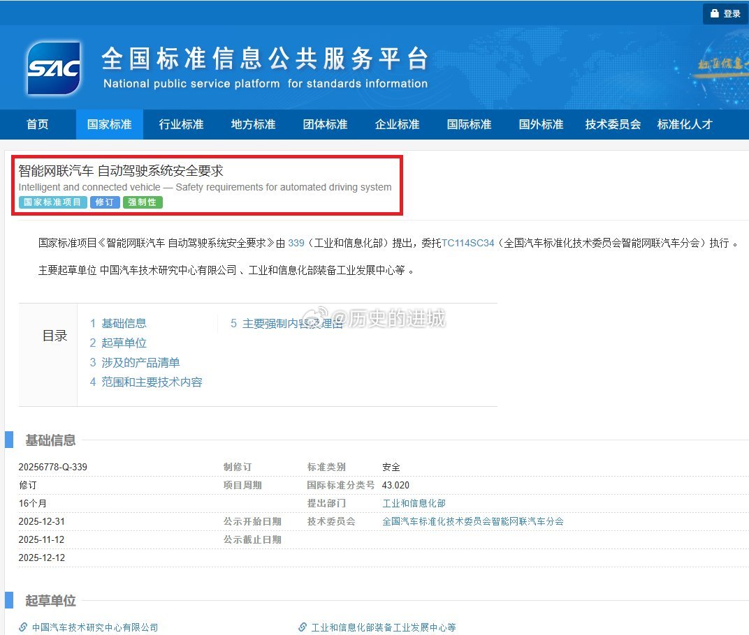
Task: Click the date 2025-12-31
Action: [41, 521]
